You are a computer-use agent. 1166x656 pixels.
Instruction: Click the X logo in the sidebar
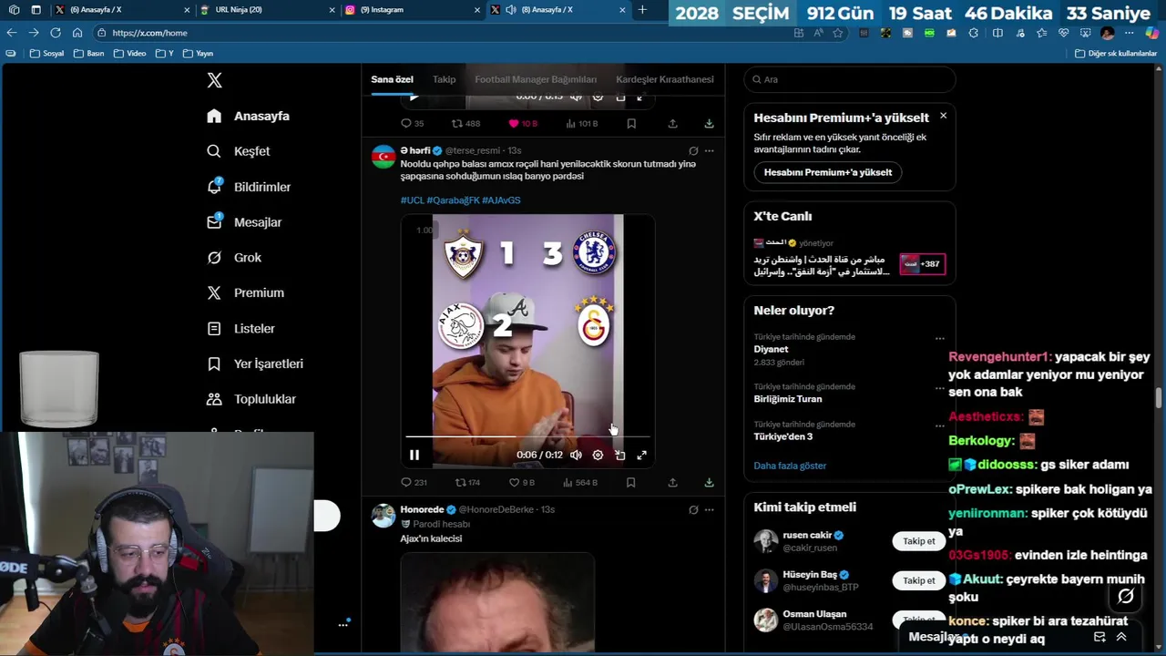[x=214, y=80]
